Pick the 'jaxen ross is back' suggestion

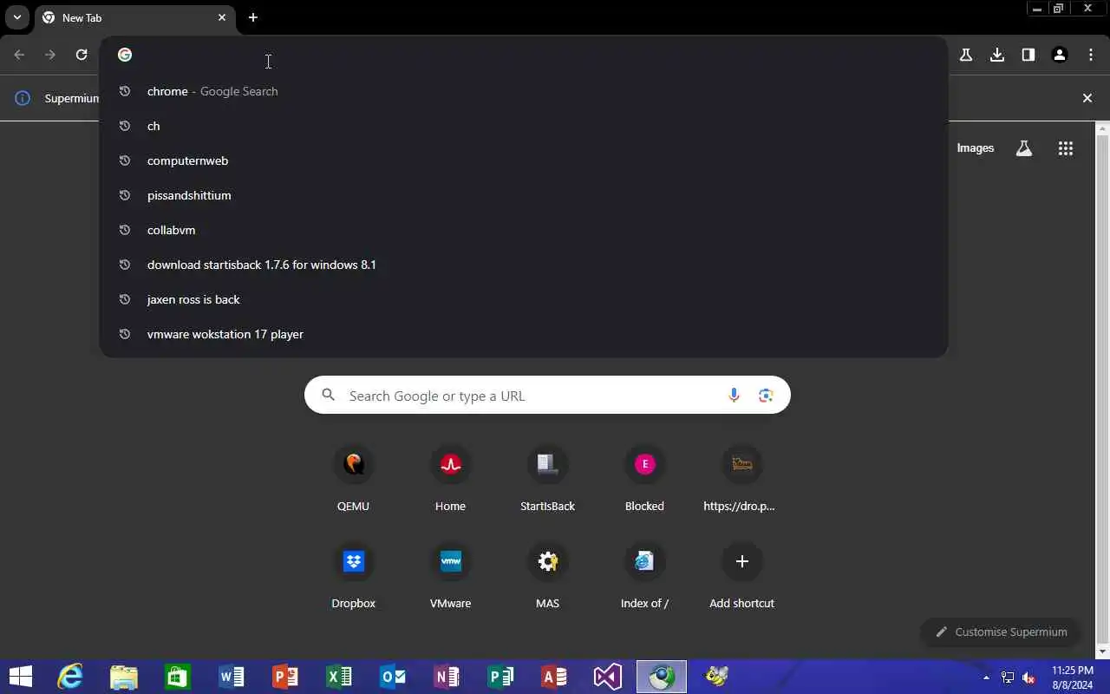click(524, 299)
